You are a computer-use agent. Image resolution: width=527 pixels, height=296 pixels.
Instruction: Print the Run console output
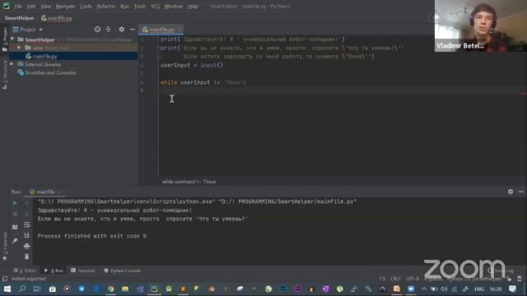[x=27, y=246]
